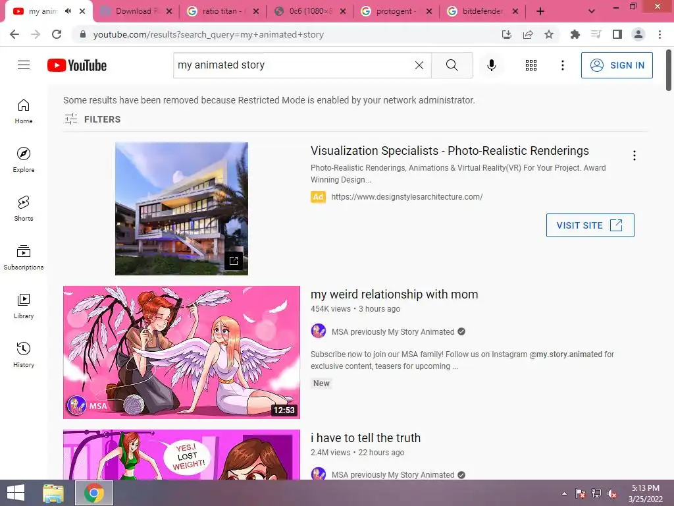Click the SIGN IN button
The image size is (674, 506).
tap(616, 65)
